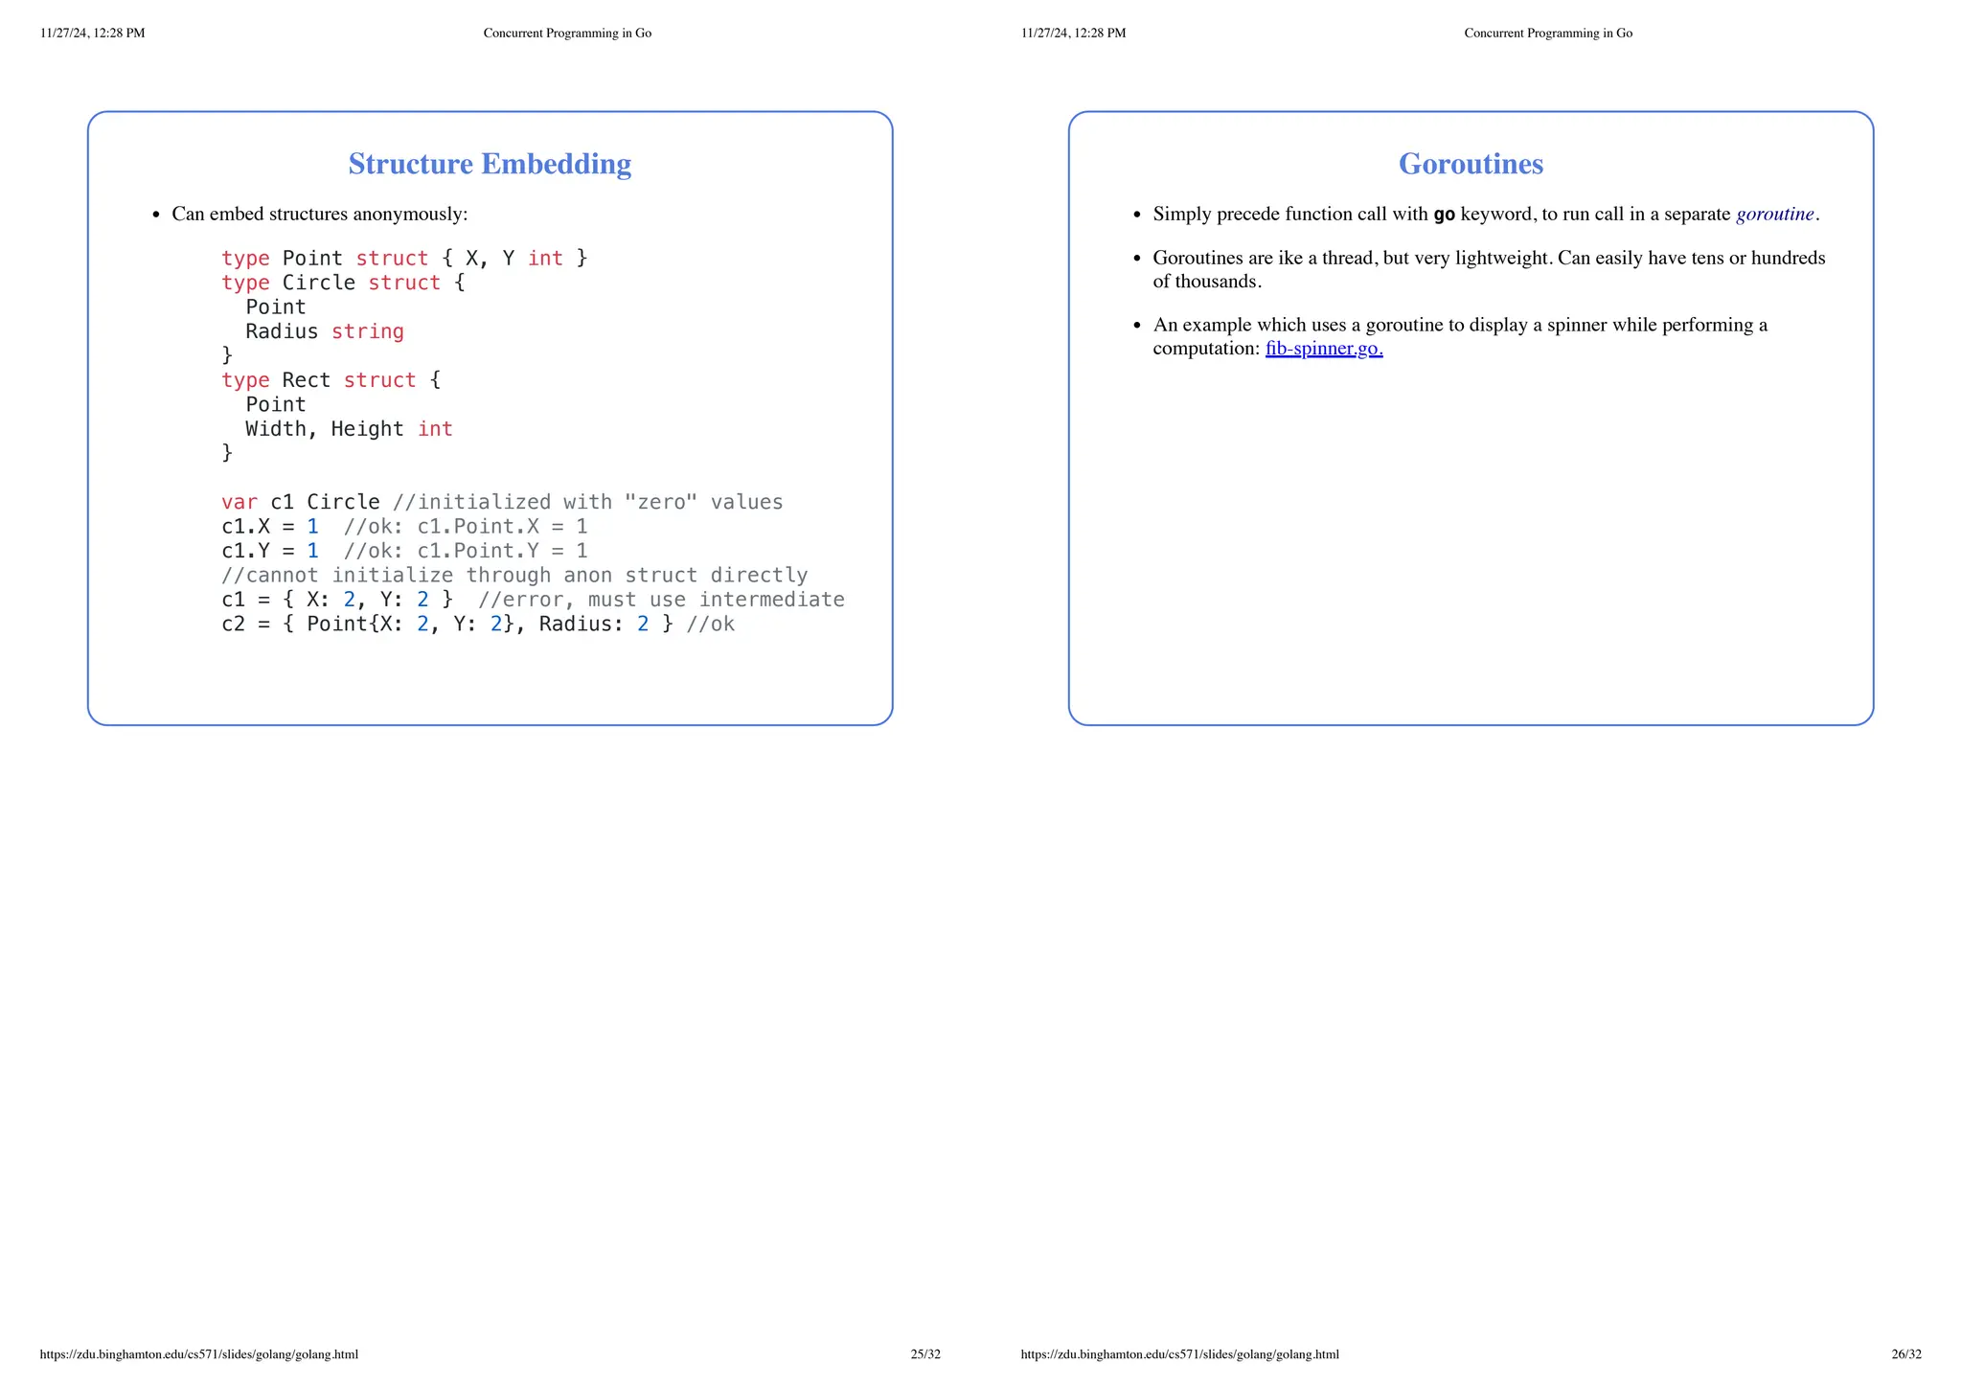Viewport: 1962px width, 1386px height.
Task: Click the '//cannot initialize through anon struct directly' comment
Action: 514,575
